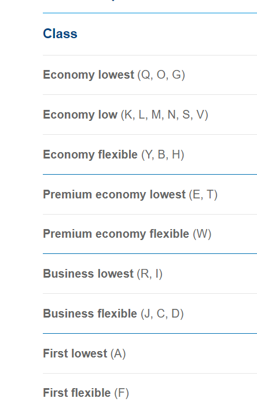Viewport: 257px width, 413px height.
Task: Click the (E, T) fare codes
Action: click(x=203, y=195)
